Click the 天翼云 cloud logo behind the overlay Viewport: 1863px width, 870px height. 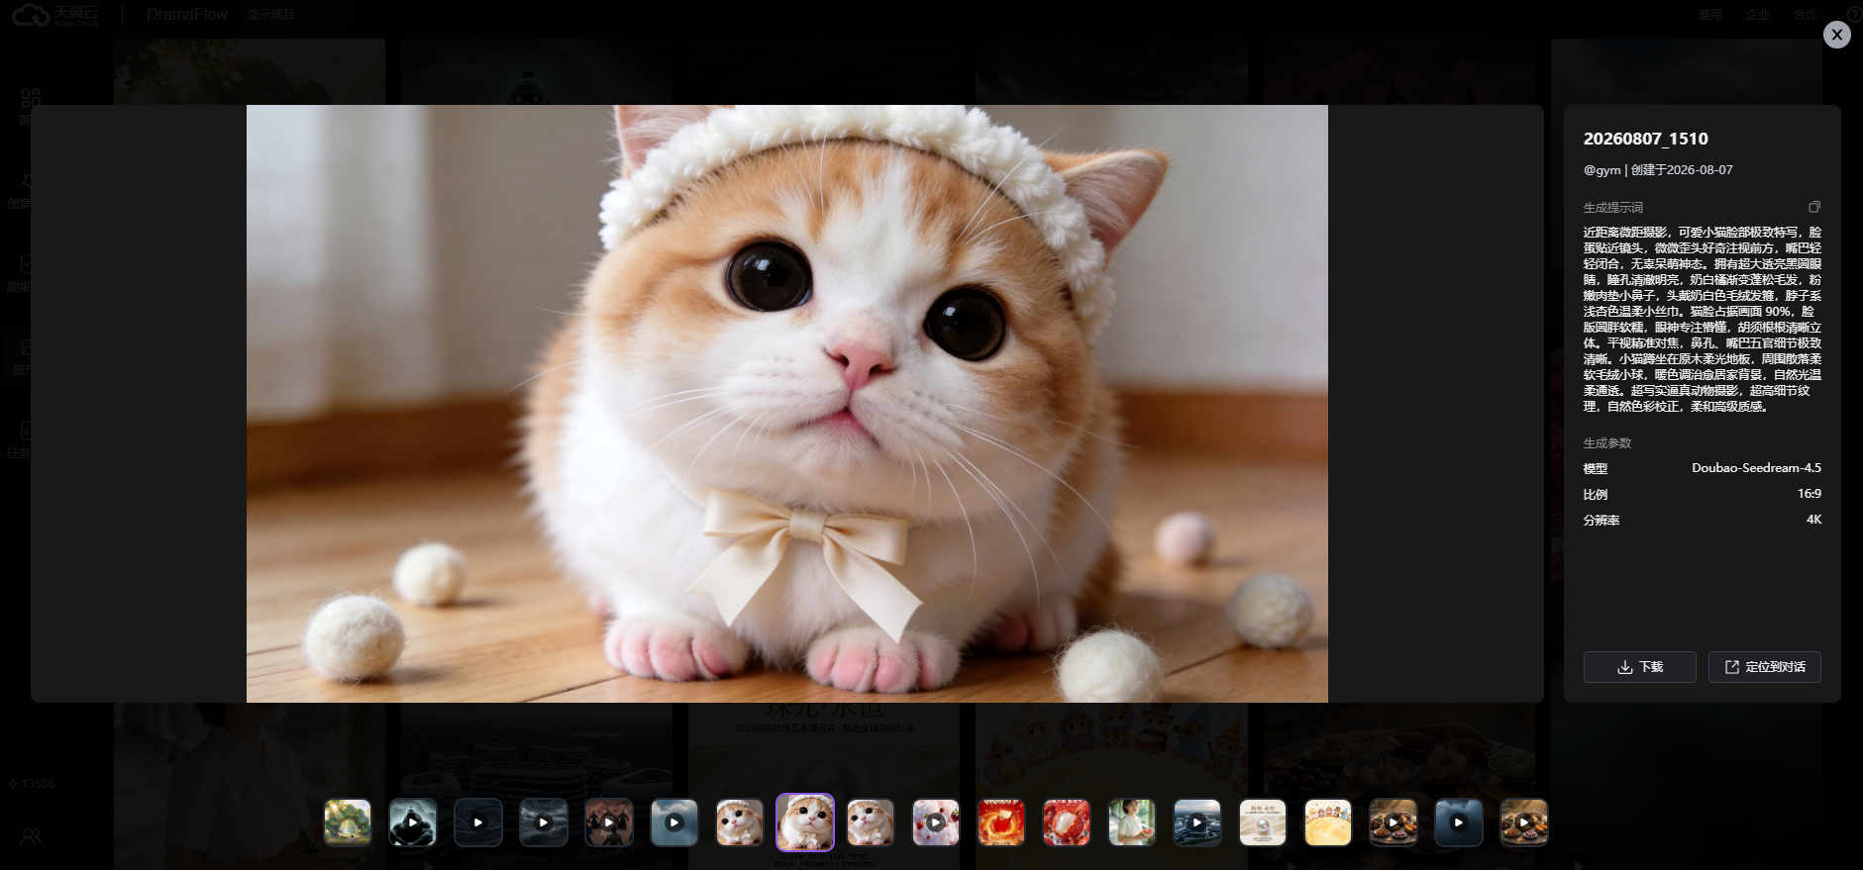click(54, 15)
